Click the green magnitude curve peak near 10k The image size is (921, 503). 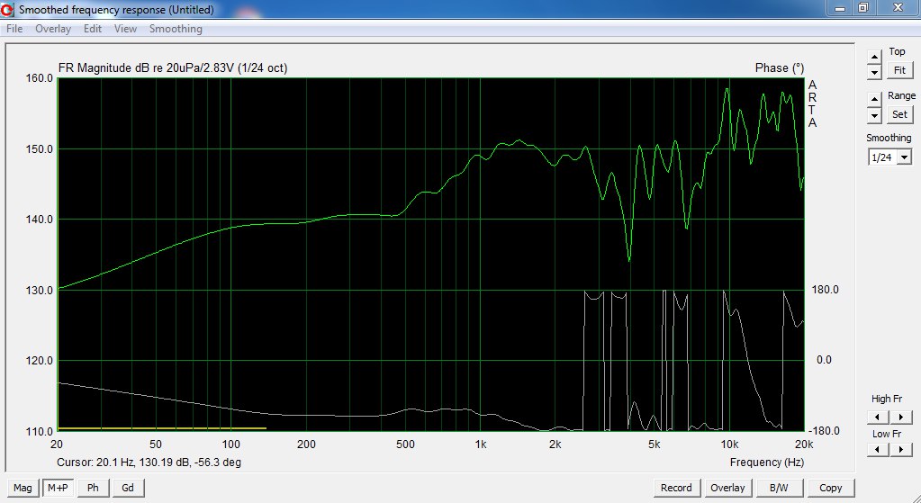[x=727, y=89]
